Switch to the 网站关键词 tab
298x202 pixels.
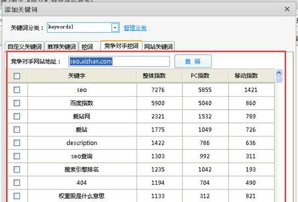(158, 47)
